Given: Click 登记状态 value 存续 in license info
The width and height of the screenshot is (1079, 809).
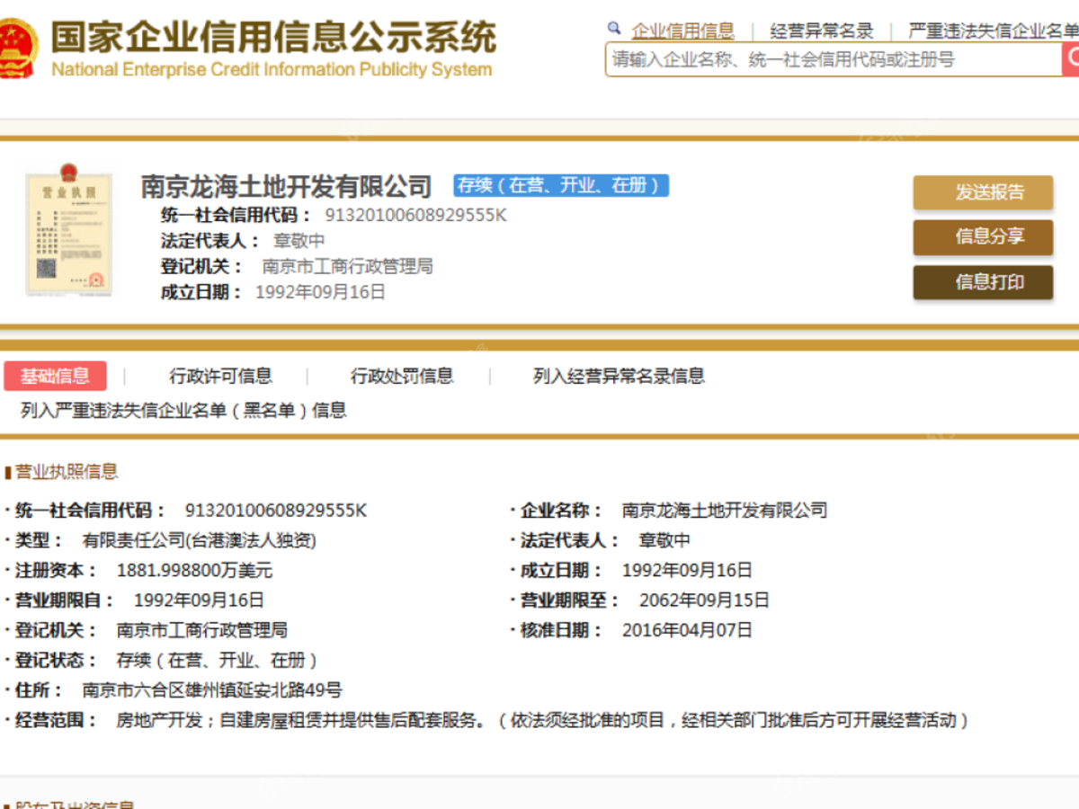Looking at the screenshot, I should click(x=218, y=660).
